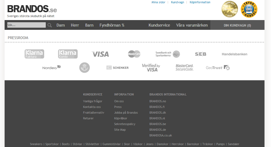Click the Klarna Faktura logo
The height and width of the screenshot is (147, 271).
pyautogui.click(x=34, y=54)
